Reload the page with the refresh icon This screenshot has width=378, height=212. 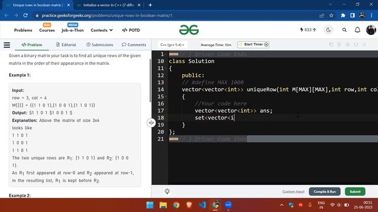(25, 15)
